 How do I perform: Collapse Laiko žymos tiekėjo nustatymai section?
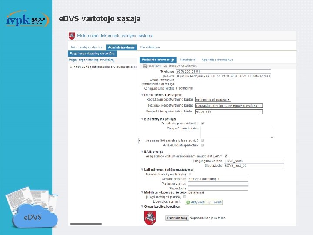click(142, 170)
